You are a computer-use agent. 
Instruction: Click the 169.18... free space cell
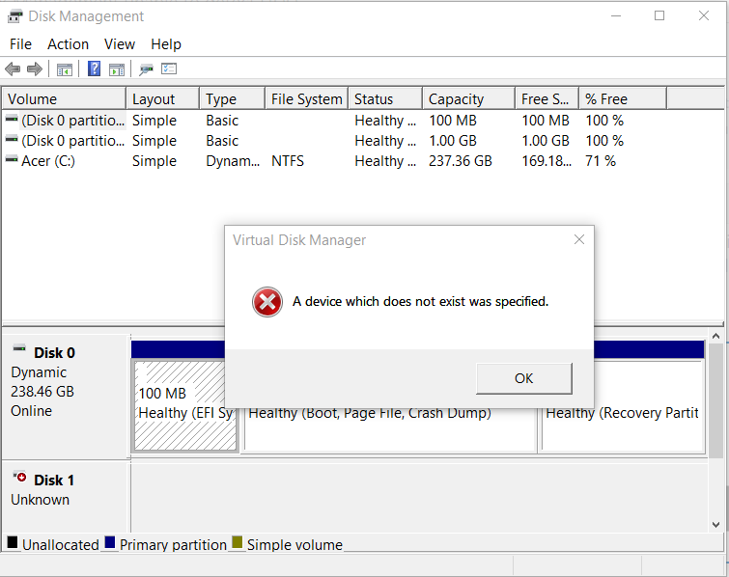coord(547,161)
